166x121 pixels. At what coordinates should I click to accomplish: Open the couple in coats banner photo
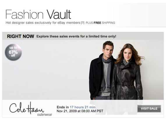click(116, 70)
